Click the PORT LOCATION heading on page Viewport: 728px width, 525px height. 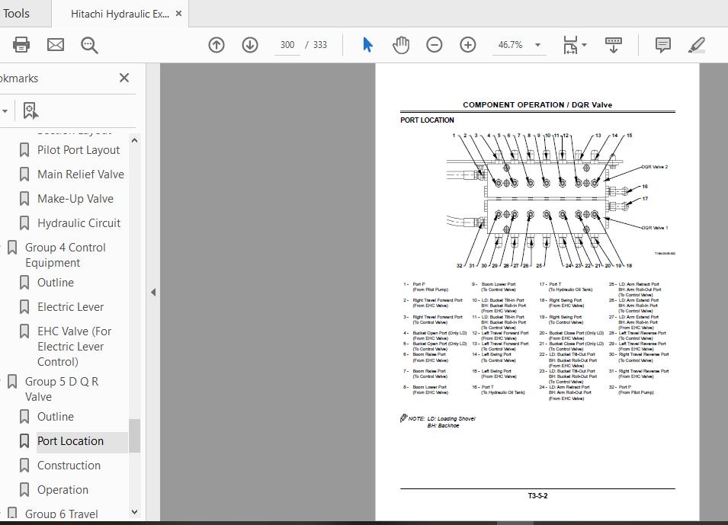tap(427, 120)
